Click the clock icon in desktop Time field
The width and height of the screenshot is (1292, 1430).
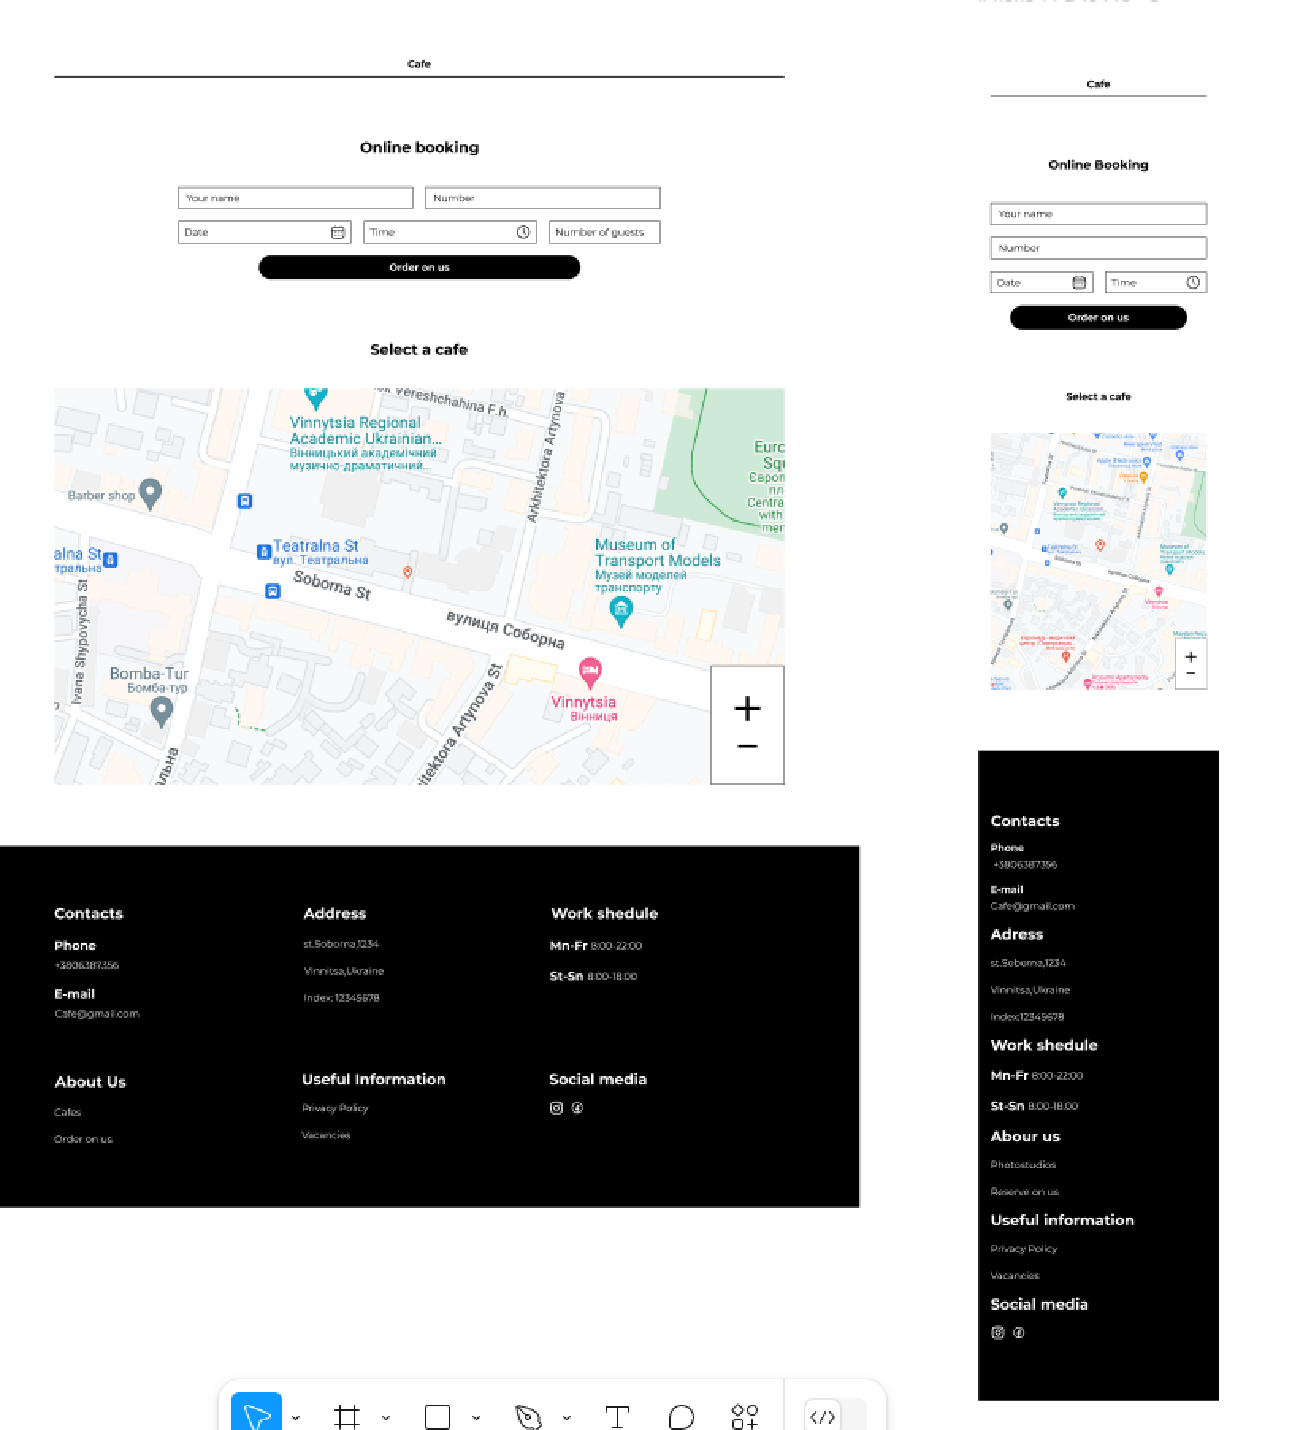click(x=523, y=232)
